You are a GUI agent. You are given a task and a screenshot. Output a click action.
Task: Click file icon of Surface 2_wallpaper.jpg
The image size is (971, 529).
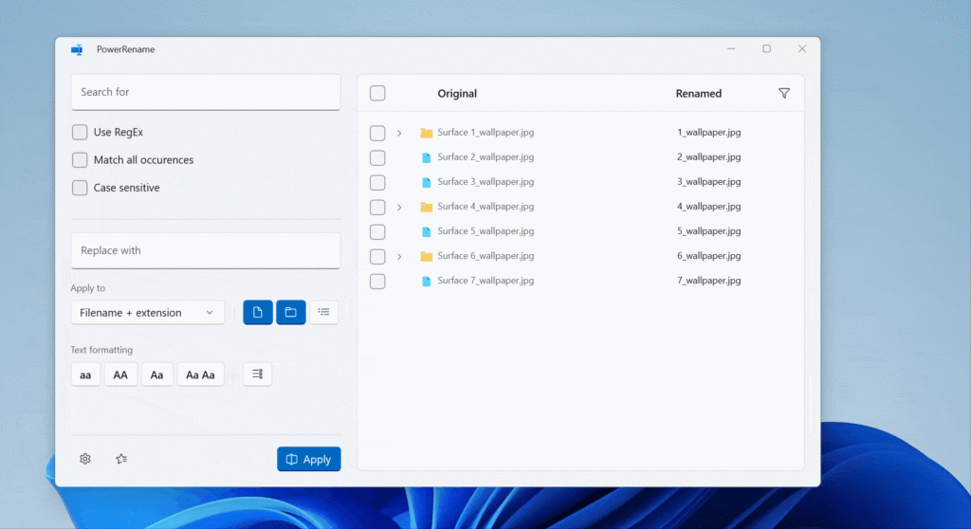click(426, 157)
